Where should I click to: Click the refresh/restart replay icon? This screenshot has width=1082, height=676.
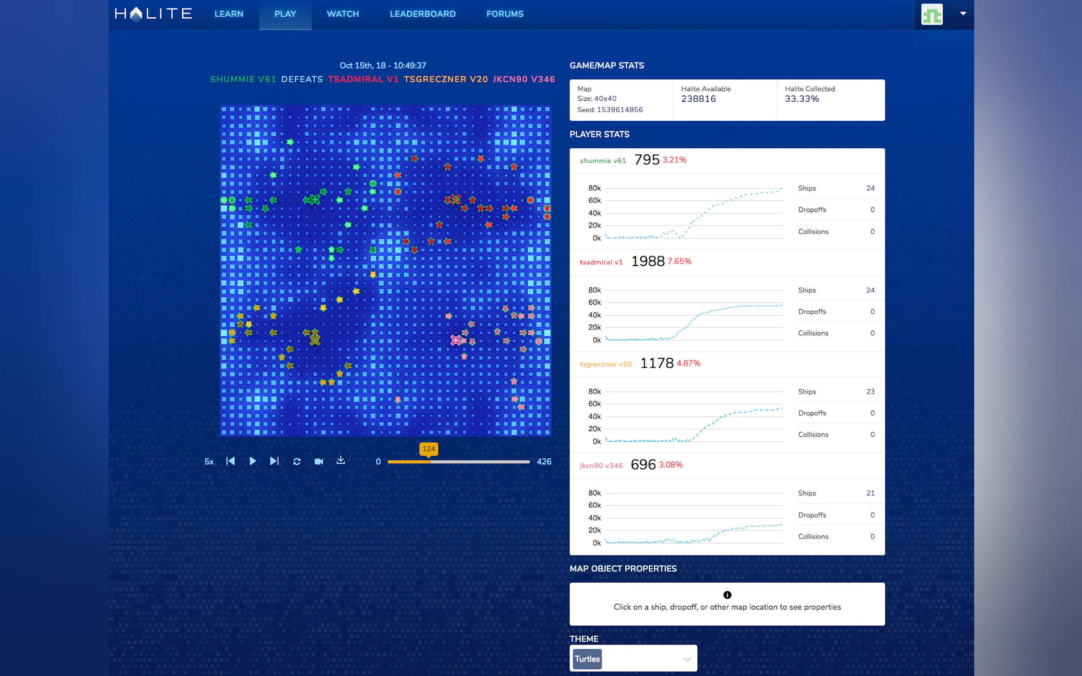[x=296, y=461]
